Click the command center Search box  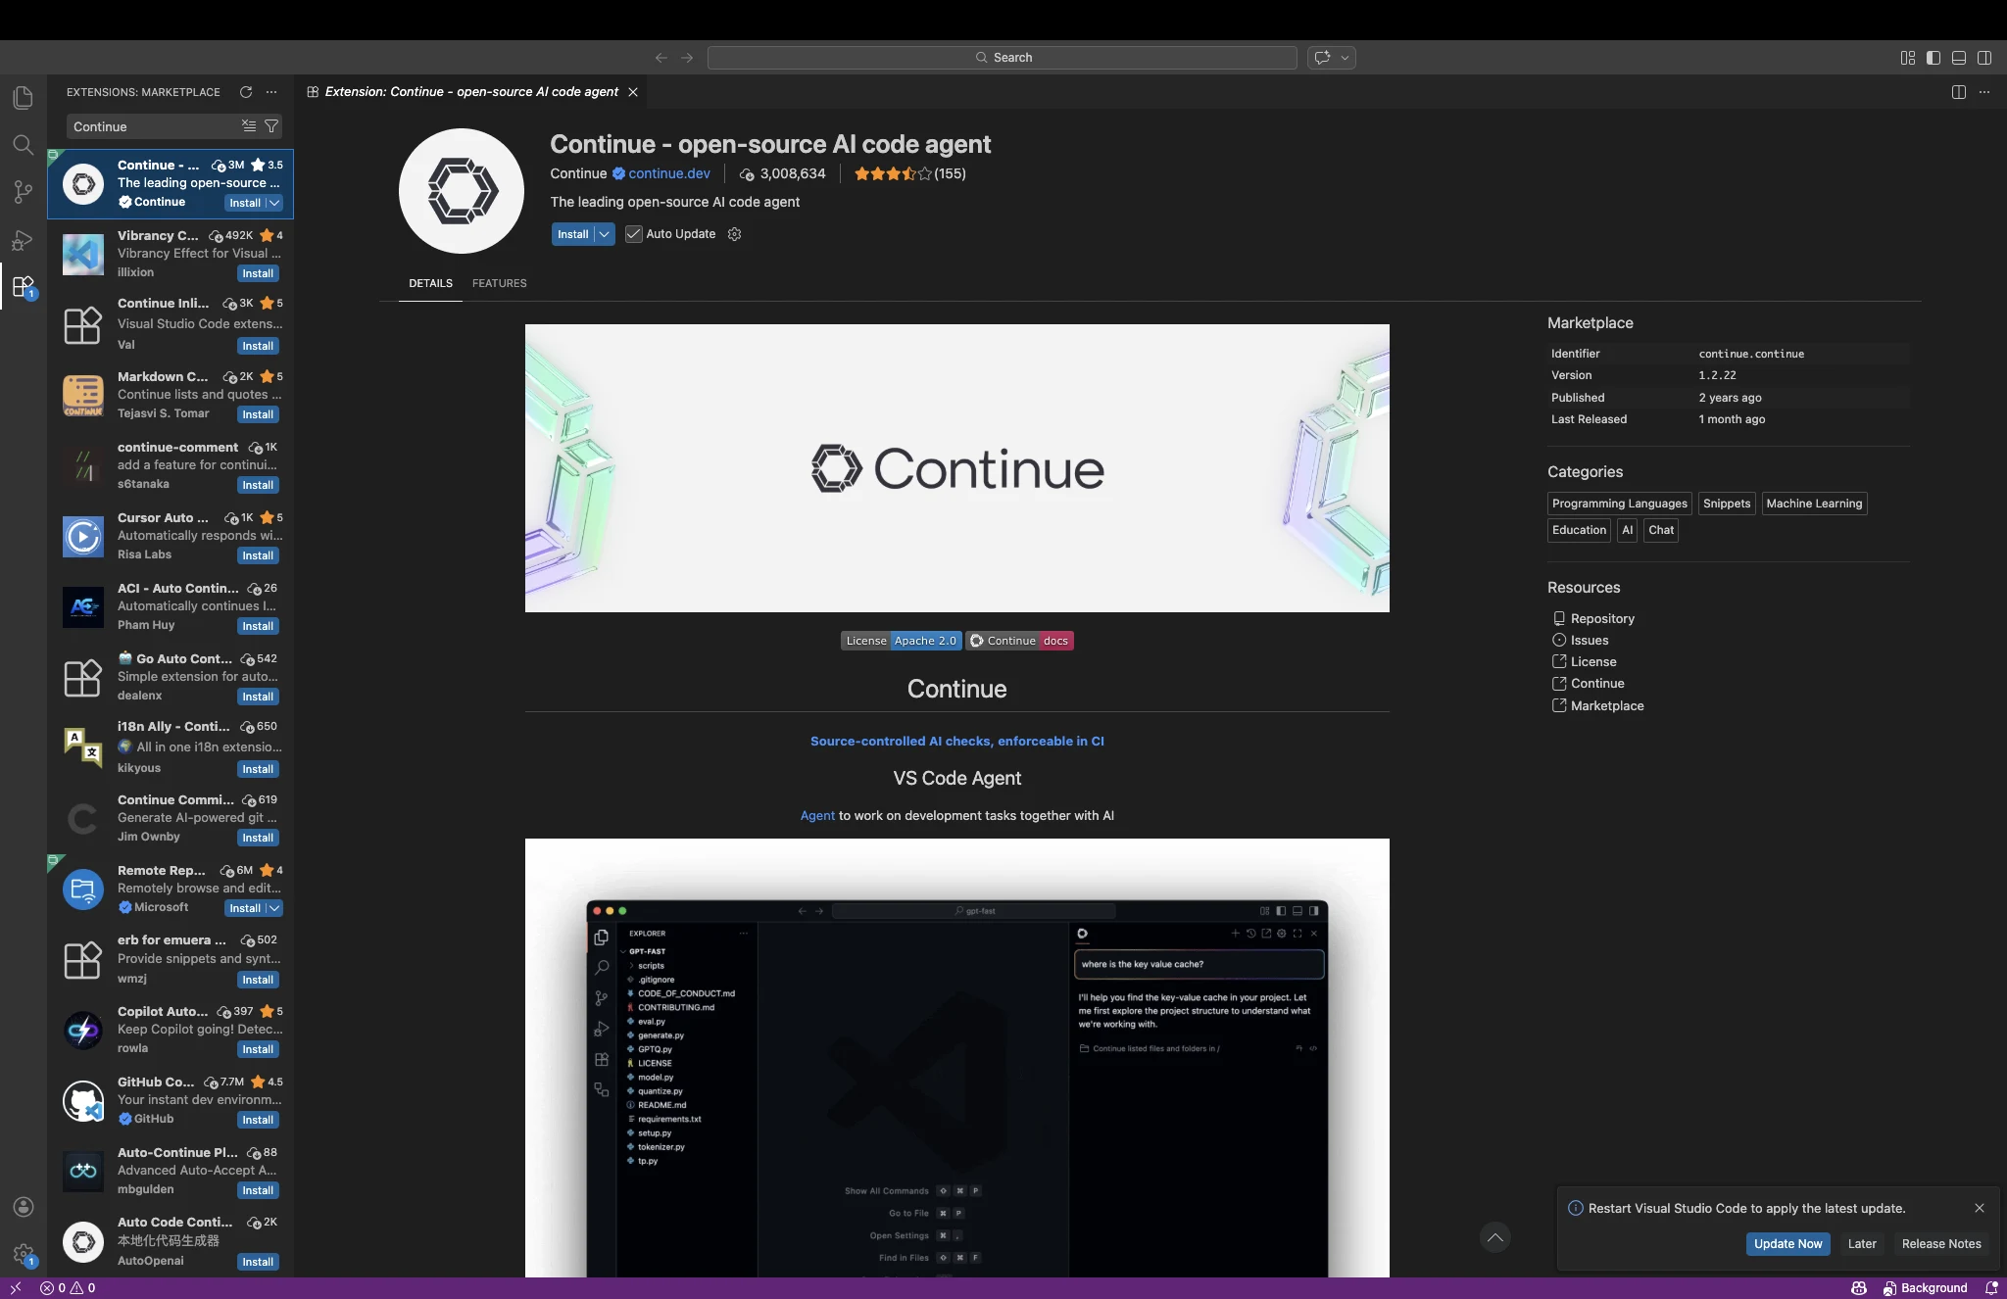pyautogui.click(x=1002, y=58)
